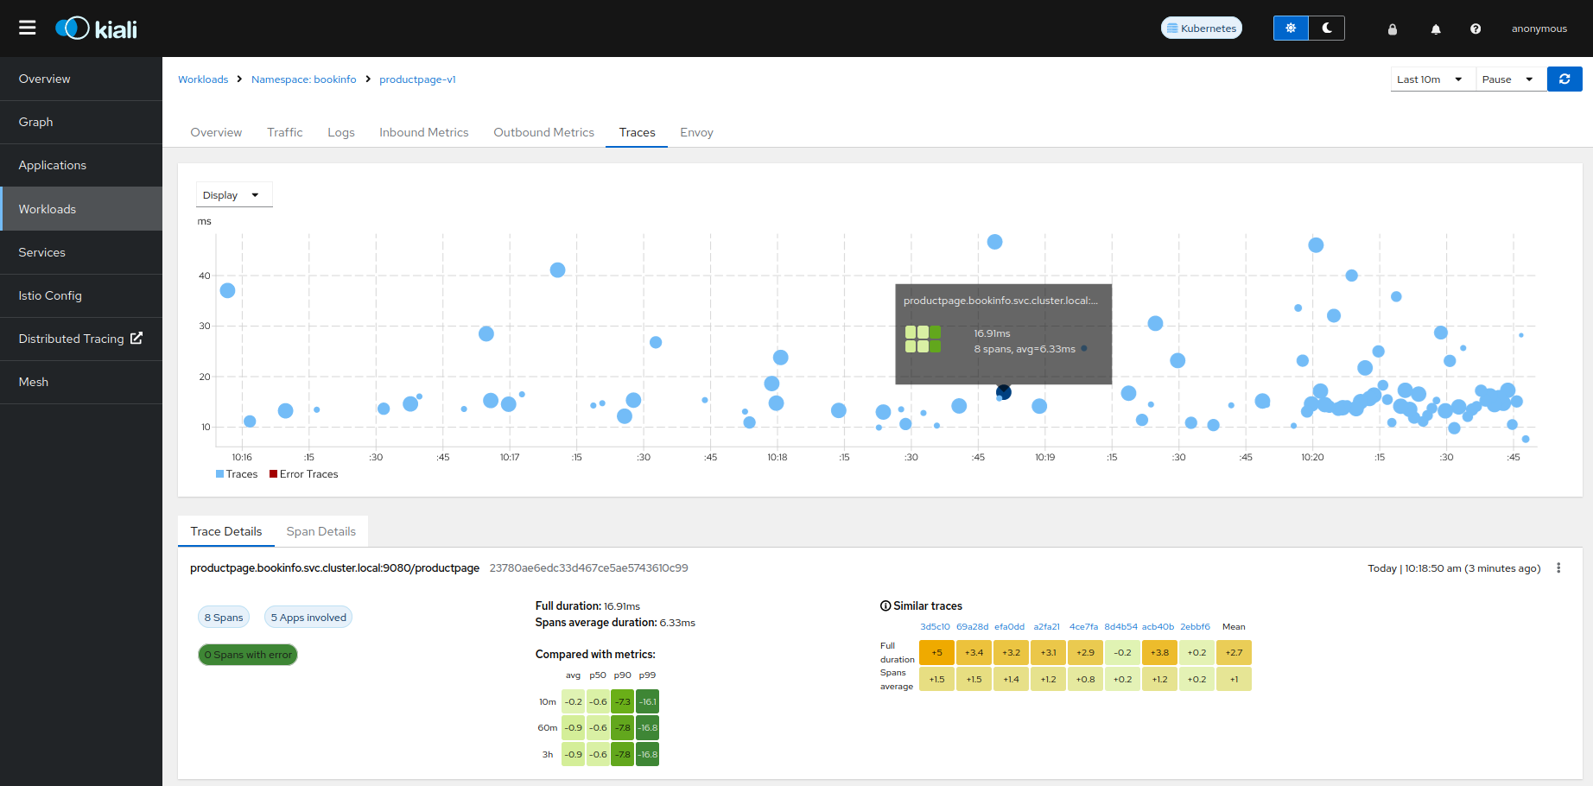Viewport: 1593px width, 786px height.
Task: Open the Display options dropdown
Action: coord(233,194)
